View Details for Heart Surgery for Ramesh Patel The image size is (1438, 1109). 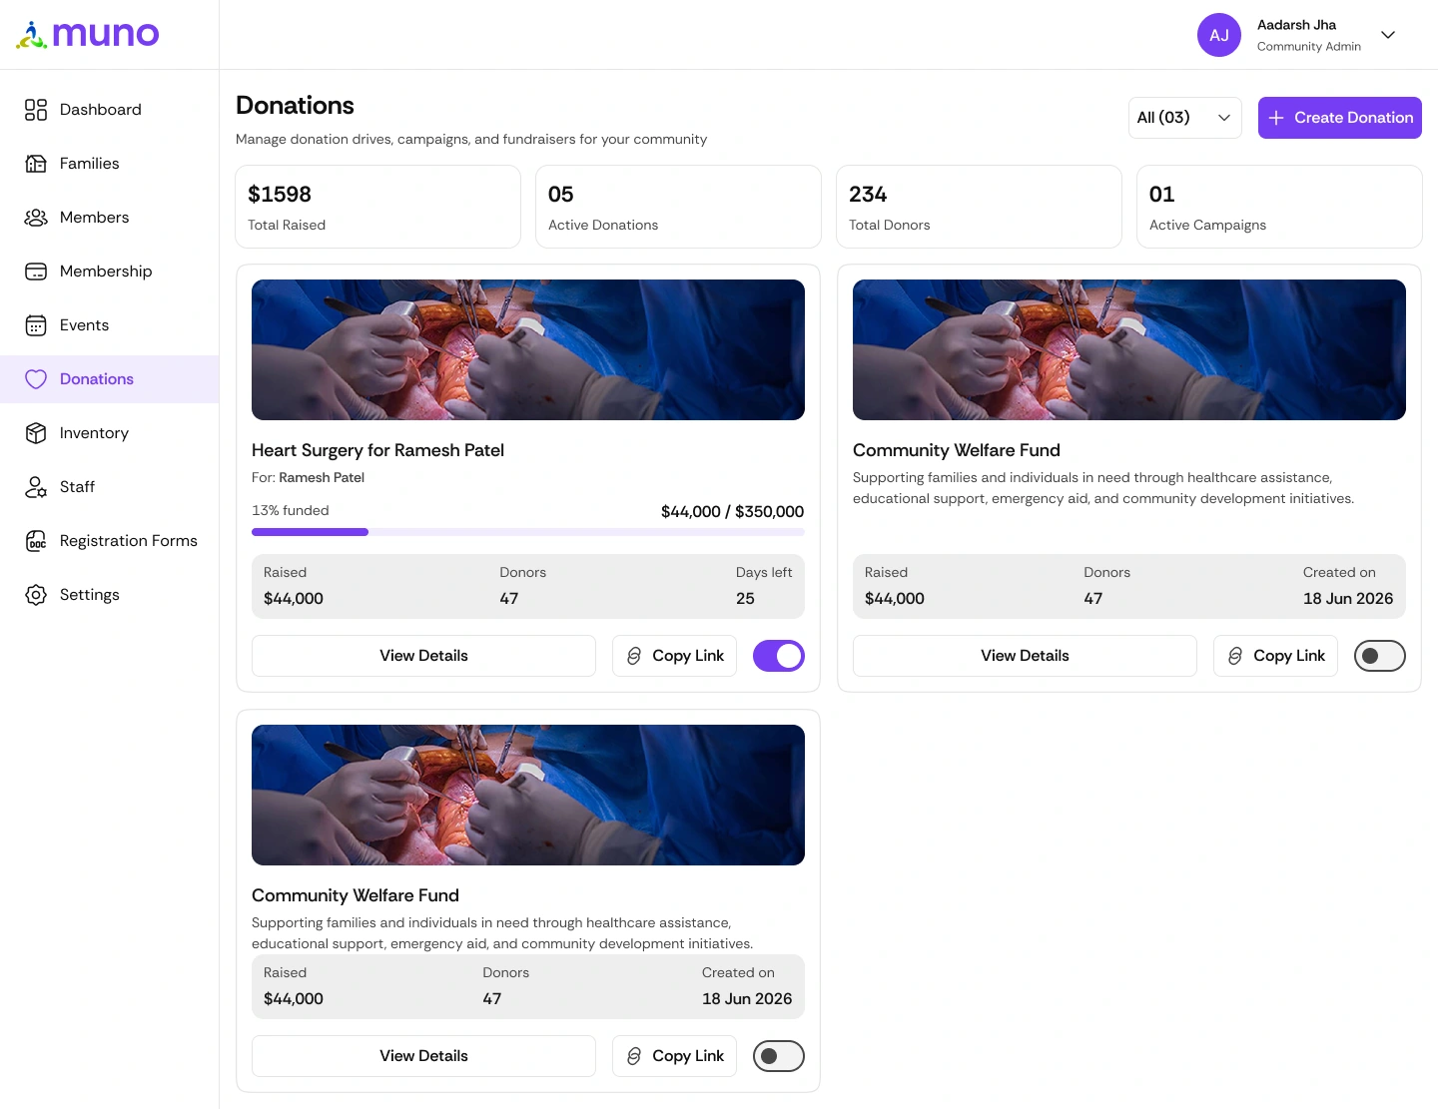coord(423,656)
